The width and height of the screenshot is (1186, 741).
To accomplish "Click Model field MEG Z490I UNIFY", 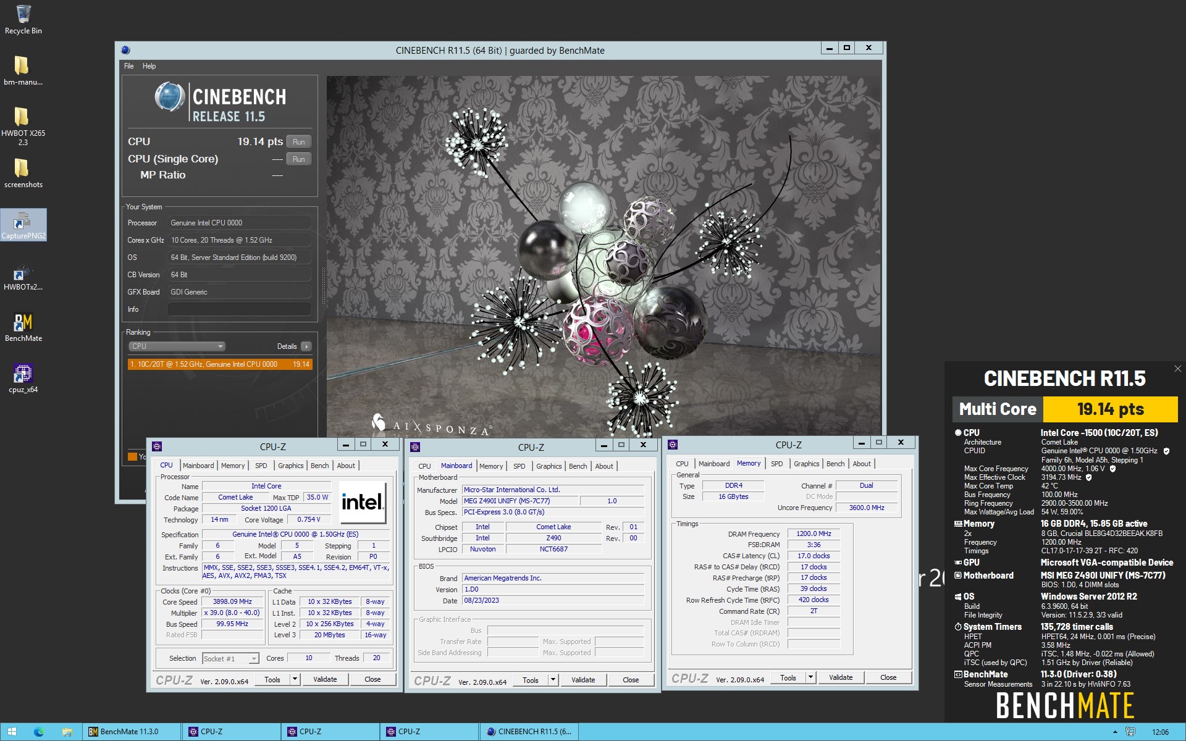I will (x=520, y=501).
